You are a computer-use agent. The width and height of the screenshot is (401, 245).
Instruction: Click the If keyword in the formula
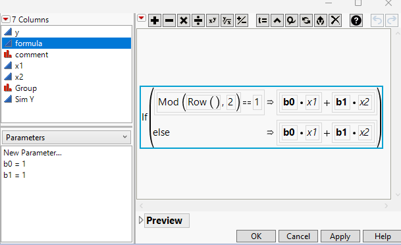point(144,117)
